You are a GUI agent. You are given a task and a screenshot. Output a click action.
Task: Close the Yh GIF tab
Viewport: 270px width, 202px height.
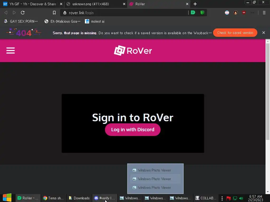click(x=61, y=4)
